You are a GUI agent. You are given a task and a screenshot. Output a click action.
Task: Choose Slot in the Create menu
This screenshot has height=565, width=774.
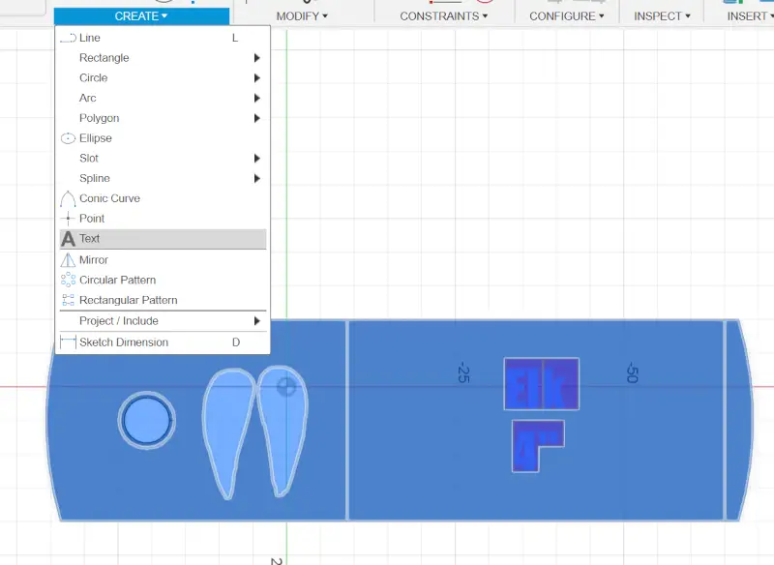point(163,159)
